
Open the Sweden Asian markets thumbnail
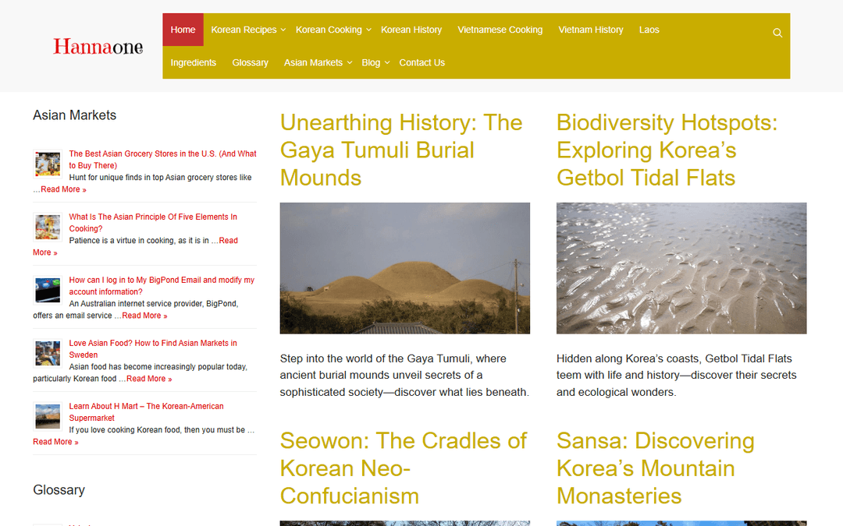[x=48, y=353]
